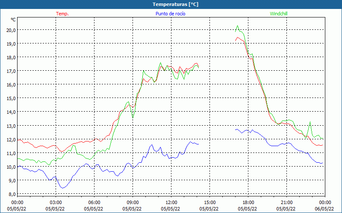Click the Windchill peak above 20,0 near 17:00

coord(238,26)
